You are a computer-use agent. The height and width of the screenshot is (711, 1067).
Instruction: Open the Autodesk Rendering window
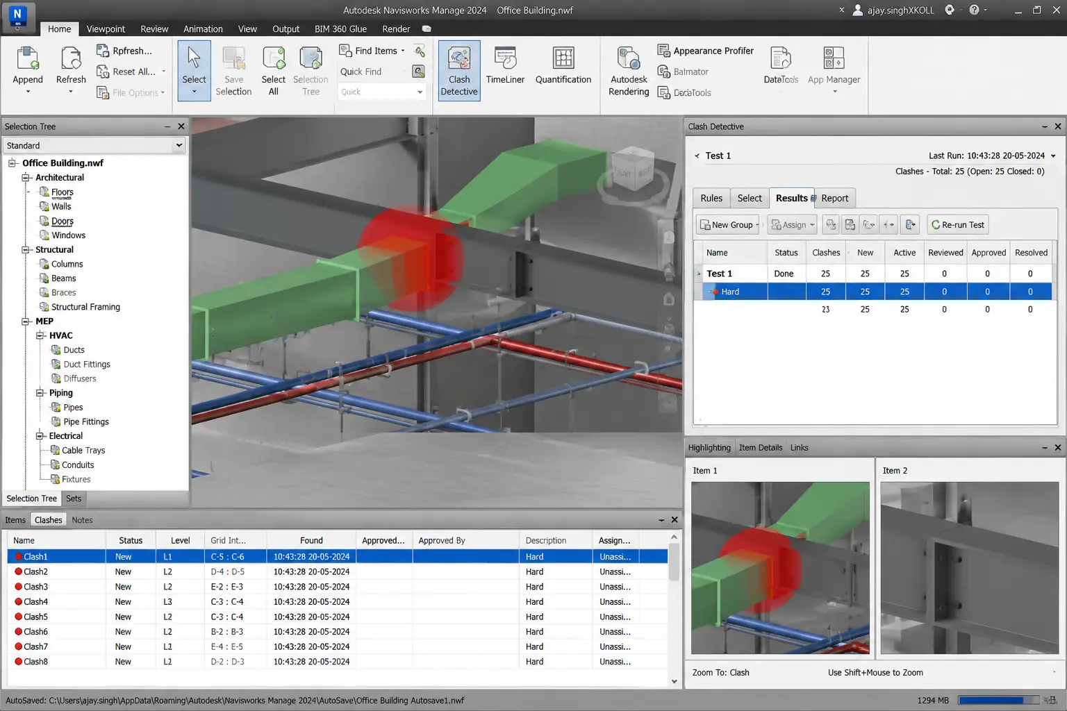tap(629, 72)
